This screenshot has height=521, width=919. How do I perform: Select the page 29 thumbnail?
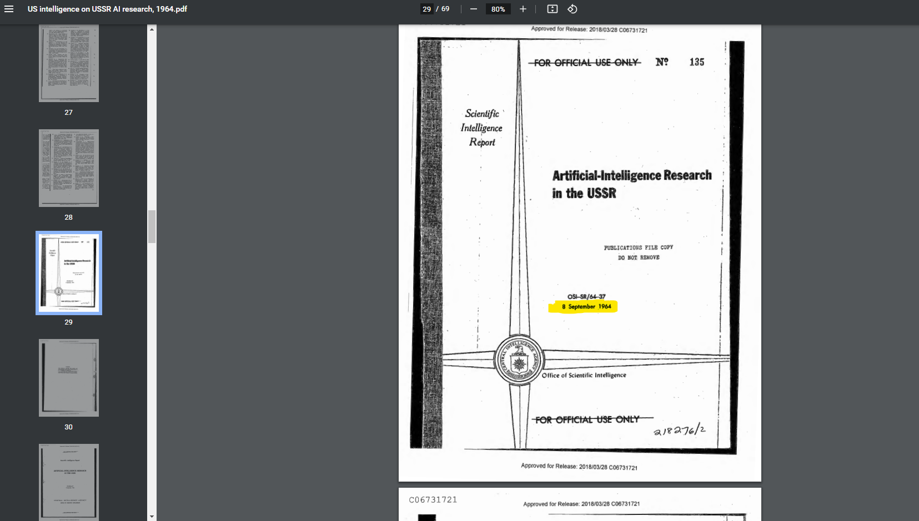(69, 273)
